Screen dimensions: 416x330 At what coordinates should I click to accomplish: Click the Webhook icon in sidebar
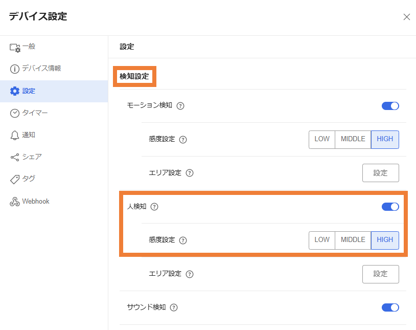coord(15,202)
